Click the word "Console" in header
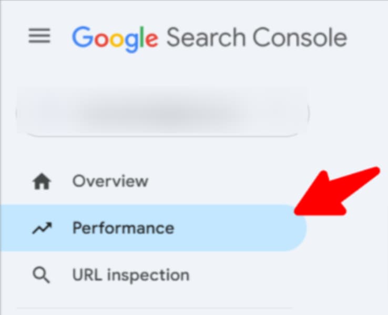 [300, 38]
